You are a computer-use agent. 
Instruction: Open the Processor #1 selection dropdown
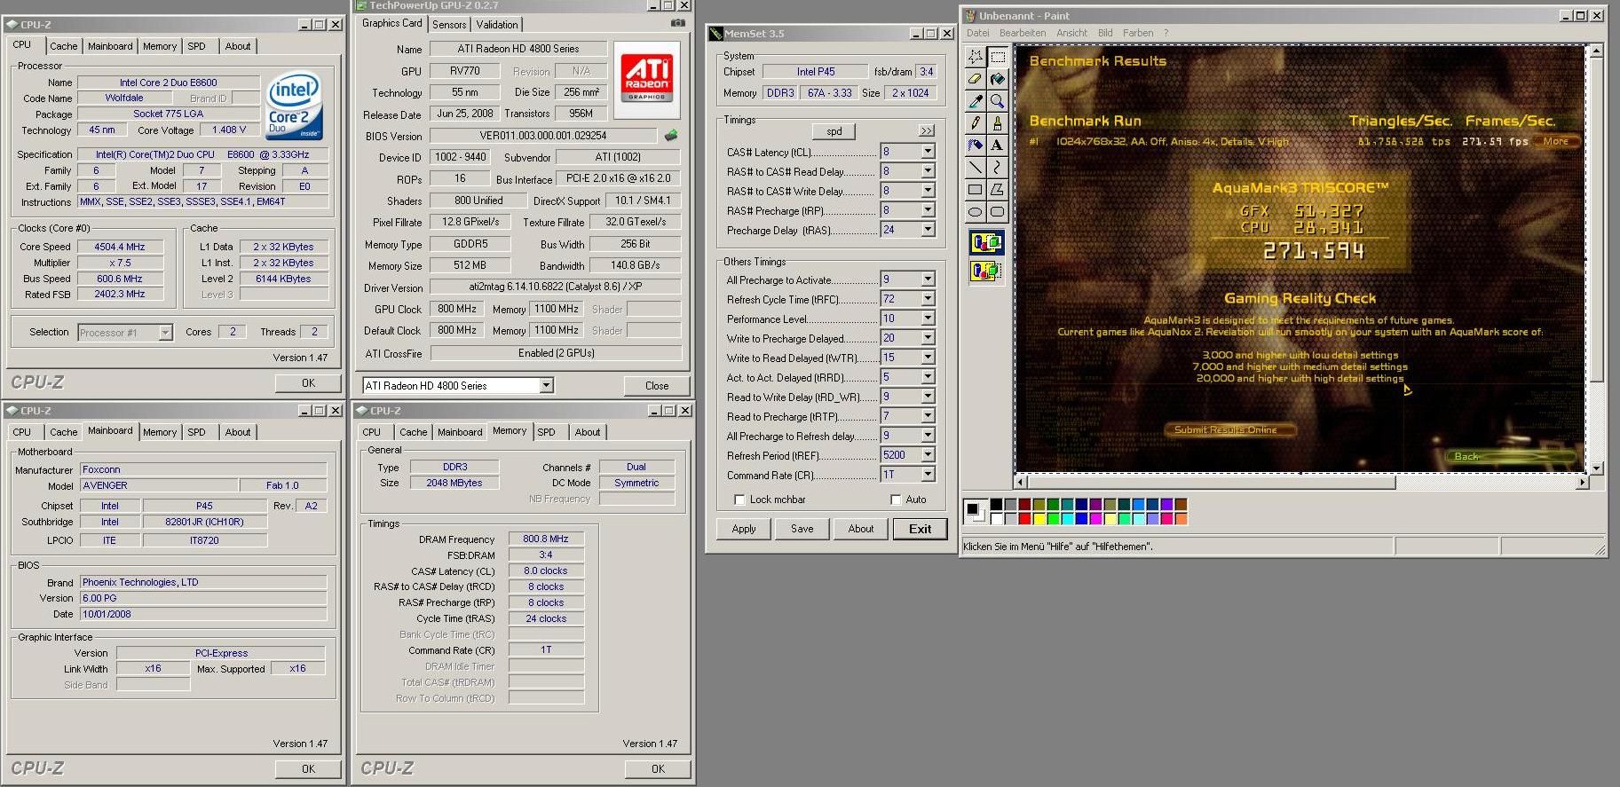[x=165, y=333]
